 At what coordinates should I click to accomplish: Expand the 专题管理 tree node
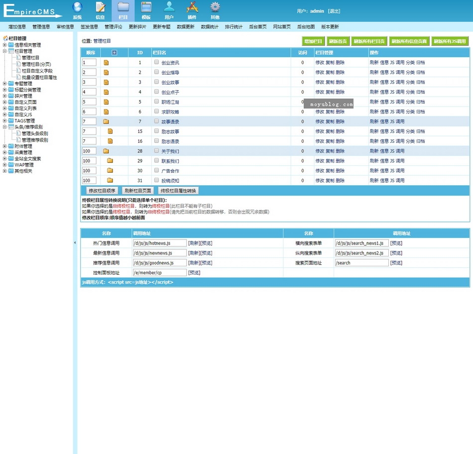point(4,84)
